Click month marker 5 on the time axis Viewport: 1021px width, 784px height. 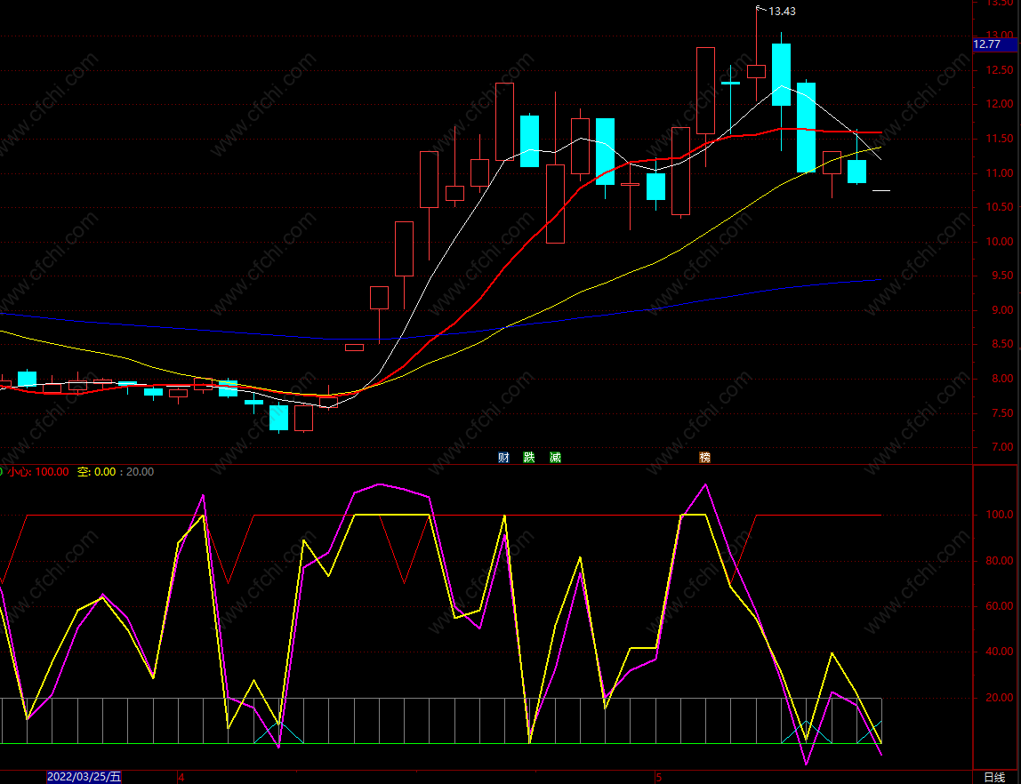(x=658, y=778)
